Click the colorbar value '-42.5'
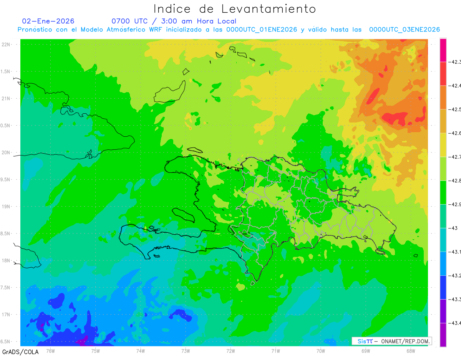This screenshot has height=356, width=461. click(x=455, y=109)
